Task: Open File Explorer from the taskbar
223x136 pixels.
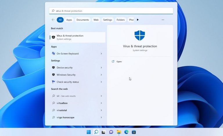Action: click(x=119, y=132)
